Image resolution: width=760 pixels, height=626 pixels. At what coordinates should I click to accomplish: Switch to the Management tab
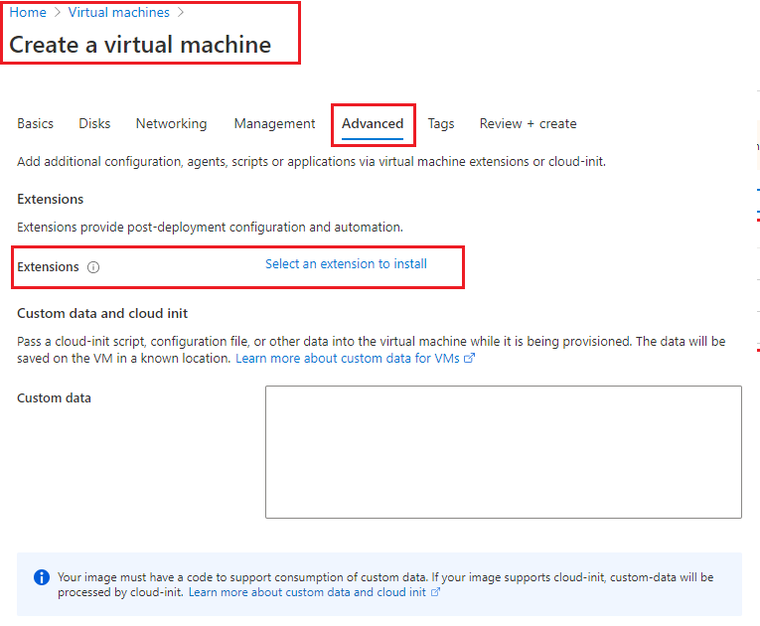click(x=274, y=124)
